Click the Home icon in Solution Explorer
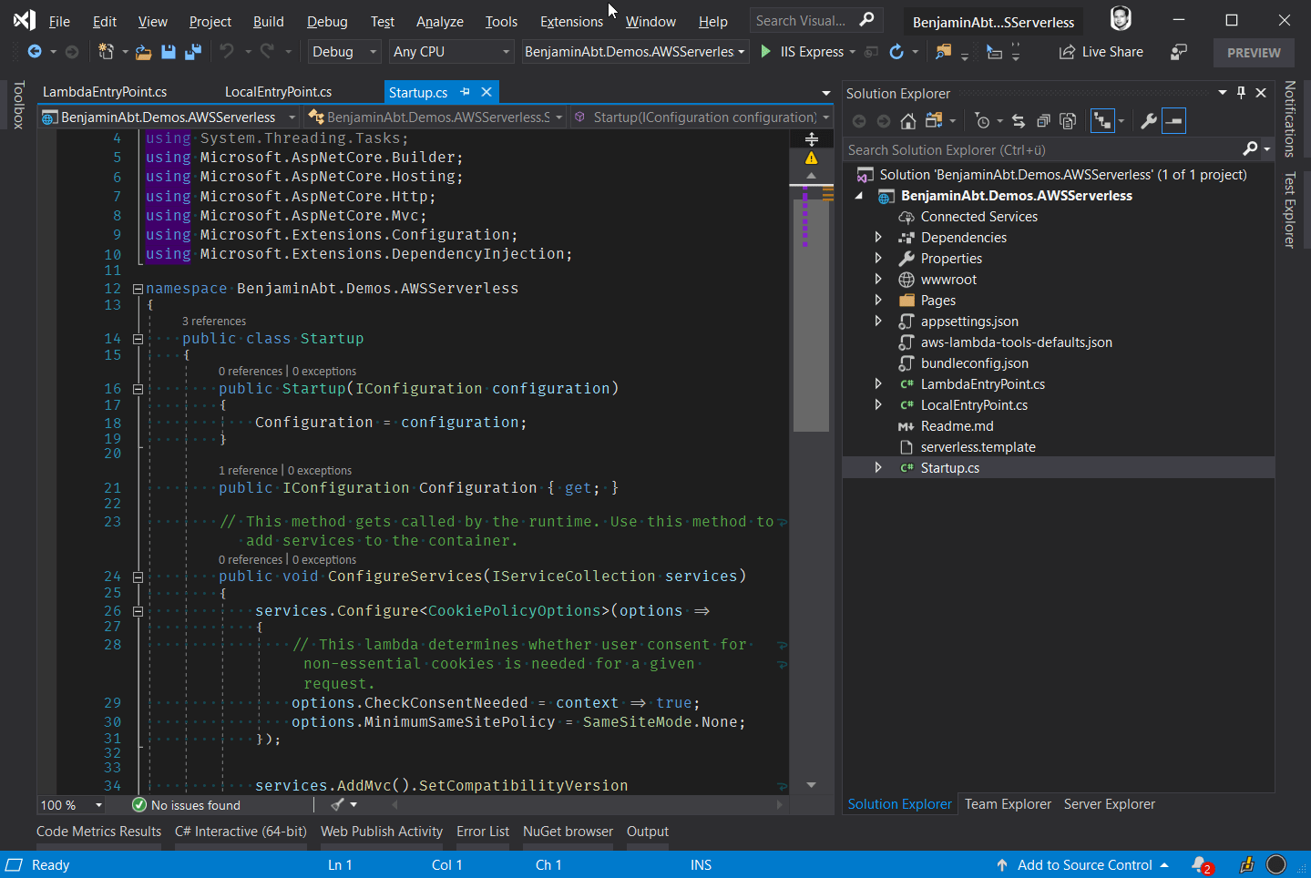This screenshot has width=1311, height=878. [x=907, y=121]
